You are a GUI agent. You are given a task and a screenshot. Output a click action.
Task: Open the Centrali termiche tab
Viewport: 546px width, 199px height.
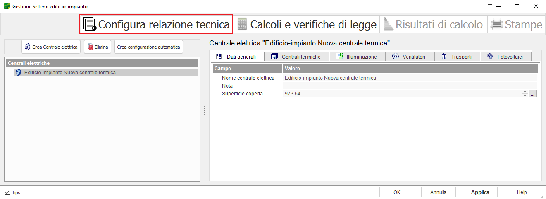(x=297, y=57)
